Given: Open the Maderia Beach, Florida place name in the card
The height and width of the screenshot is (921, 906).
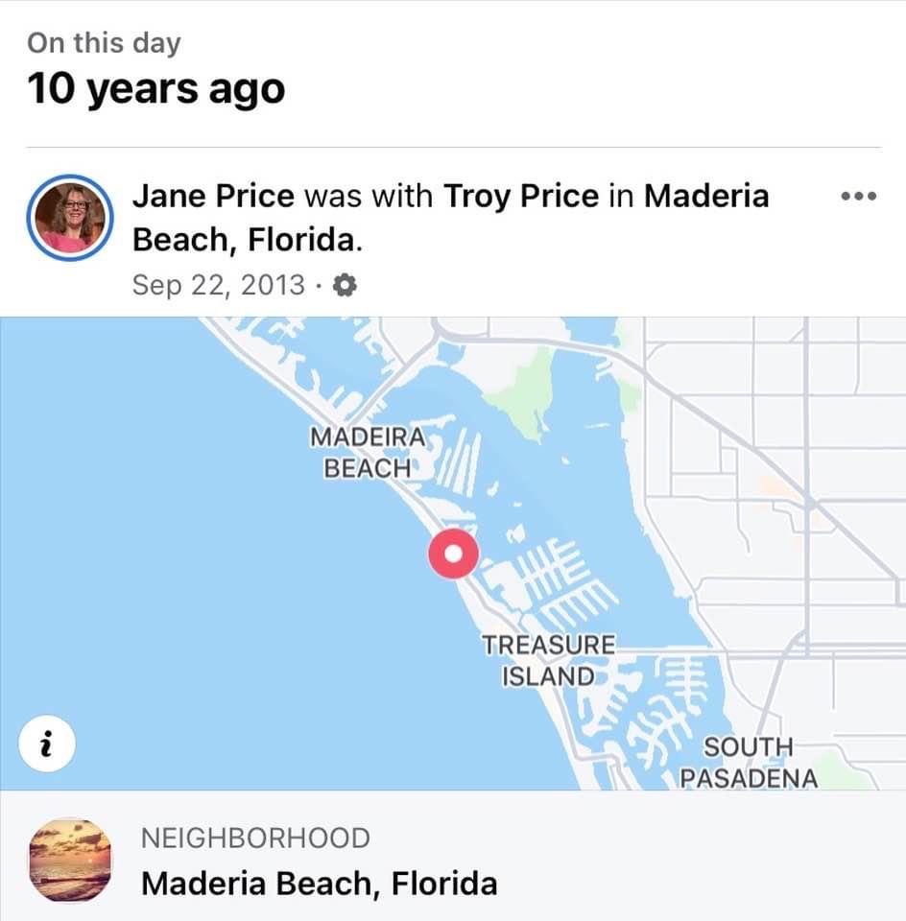Looking at the screenshot, I should pos(319,883).
